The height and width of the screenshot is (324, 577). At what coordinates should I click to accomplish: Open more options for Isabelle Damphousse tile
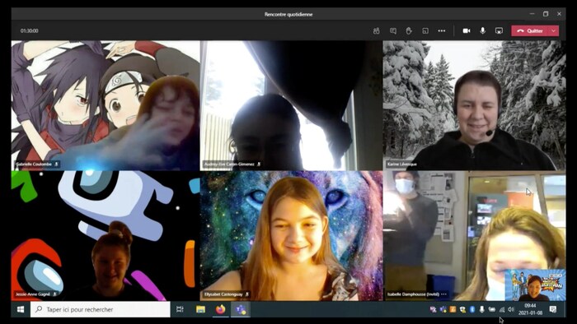[x=443, y=294]
